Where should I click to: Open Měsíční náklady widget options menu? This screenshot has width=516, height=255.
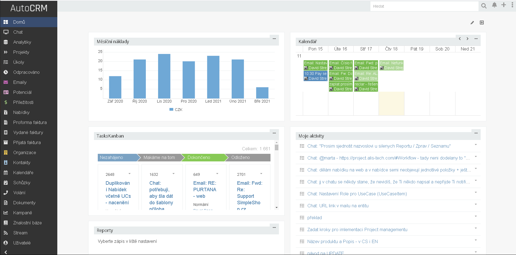coord(274,39)
